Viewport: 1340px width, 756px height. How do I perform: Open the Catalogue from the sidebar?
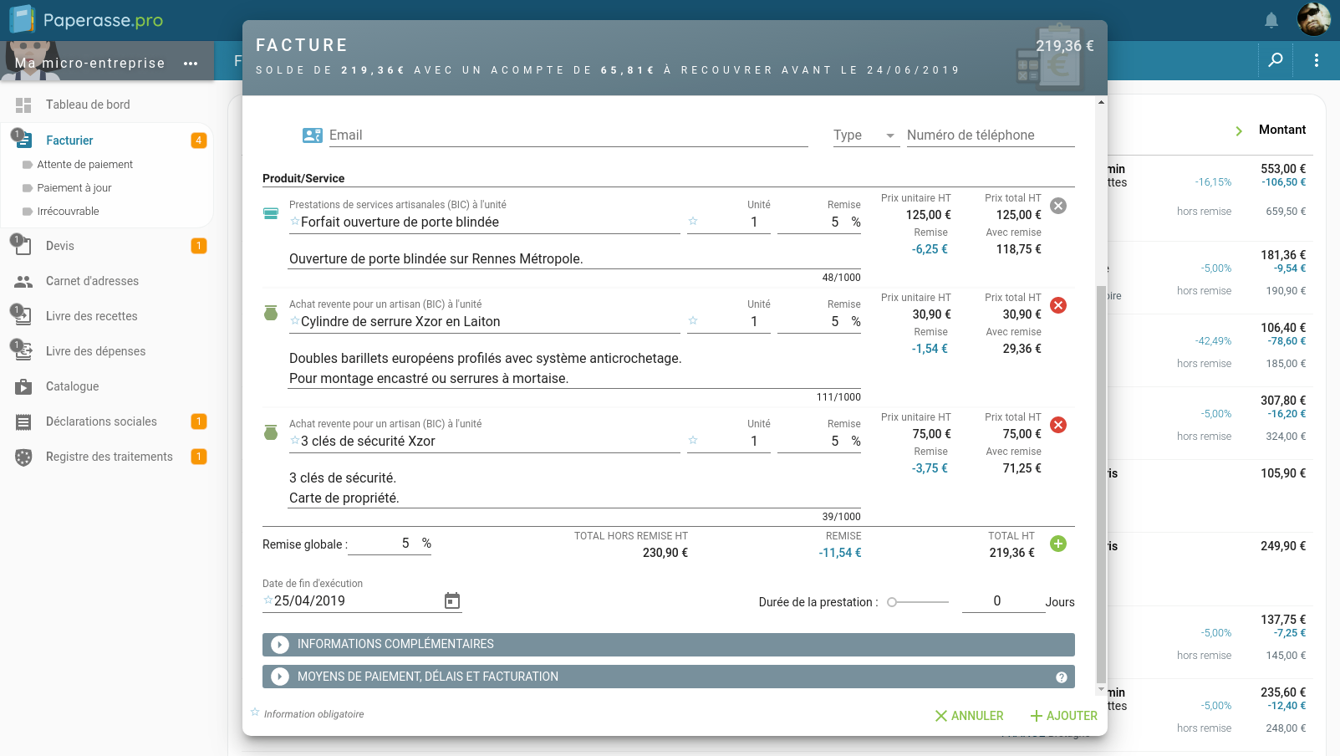pyautogui.click(x=72, y=386)
